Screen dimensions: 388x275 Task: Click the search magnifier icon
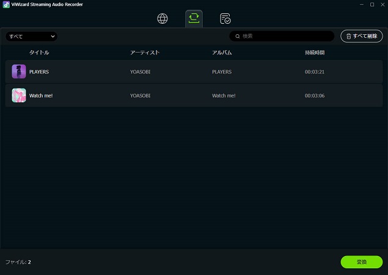coord(238,37)
